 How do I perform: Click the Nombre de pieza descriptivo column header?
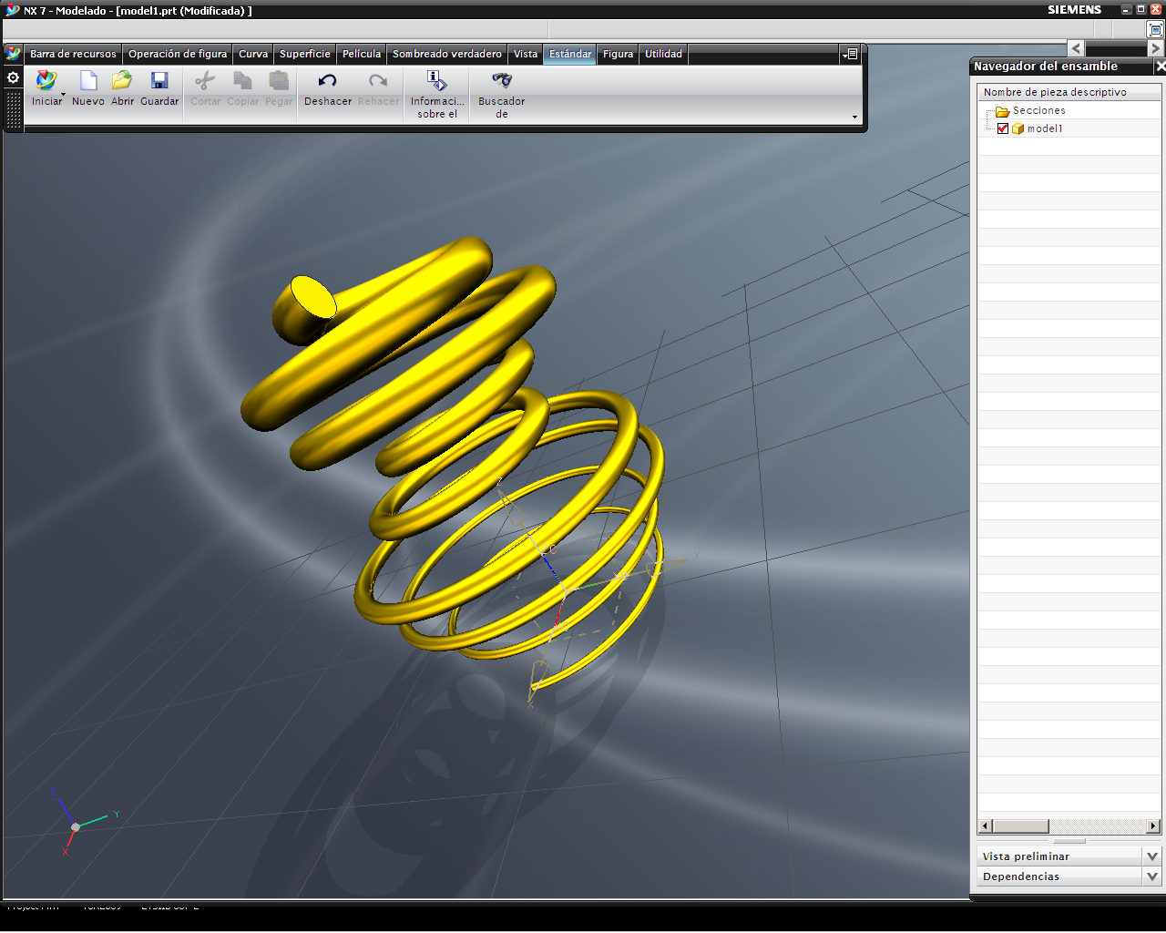(1069, 92)
